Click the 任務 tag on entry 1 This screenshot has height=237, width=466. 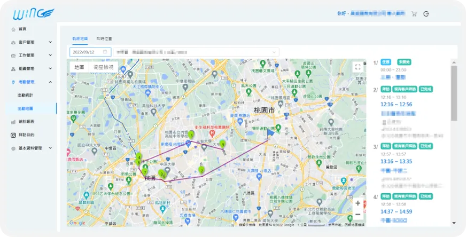point(386,62)
